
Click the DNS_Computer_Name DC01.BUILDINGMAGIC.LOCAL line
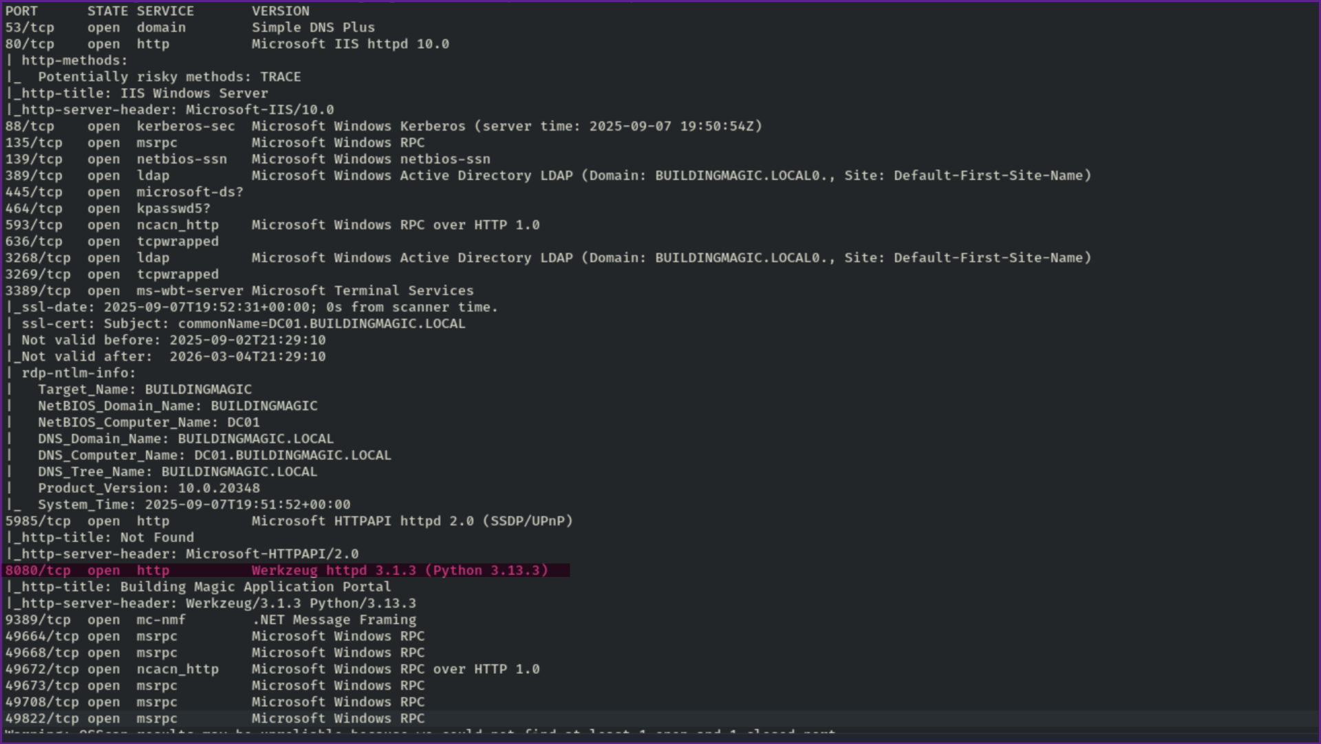pyautogui.click(x=200, y=455)
